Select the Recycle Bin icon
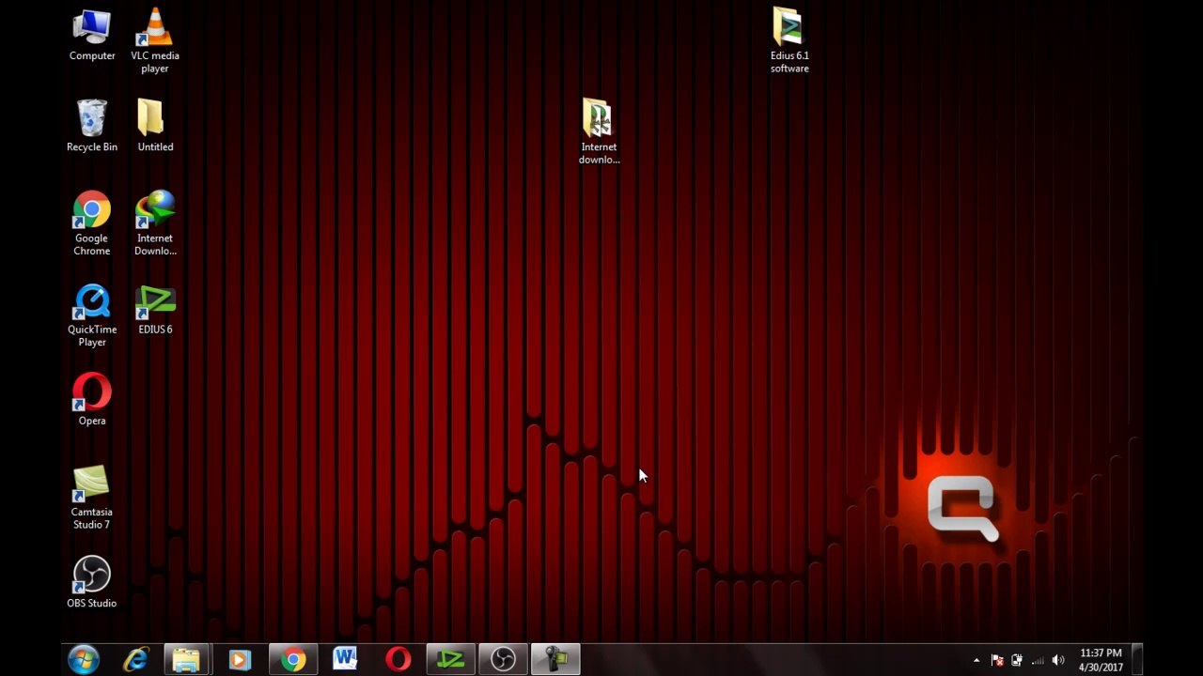Screen dimensions: 1203x676 pyautogui.click(x=92, y=126)
